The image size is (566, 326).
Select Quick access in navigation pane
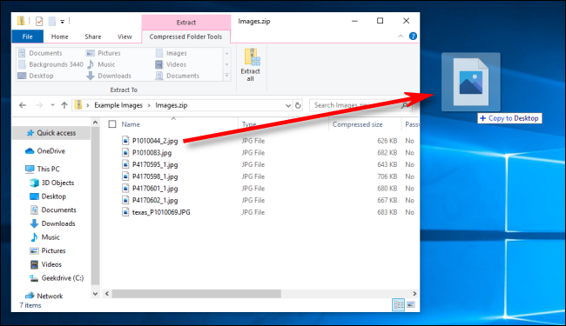(51, 133)
